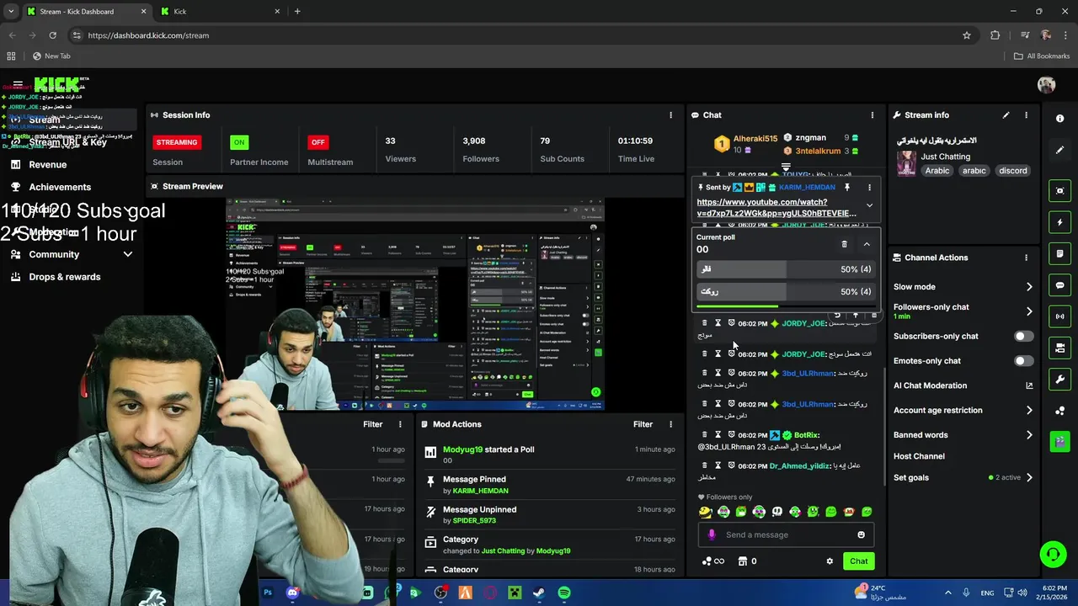Open Spotify from the taskbar
This screenshot has height=606, width=1078.
pyautogui.click(x=564, y=593)
